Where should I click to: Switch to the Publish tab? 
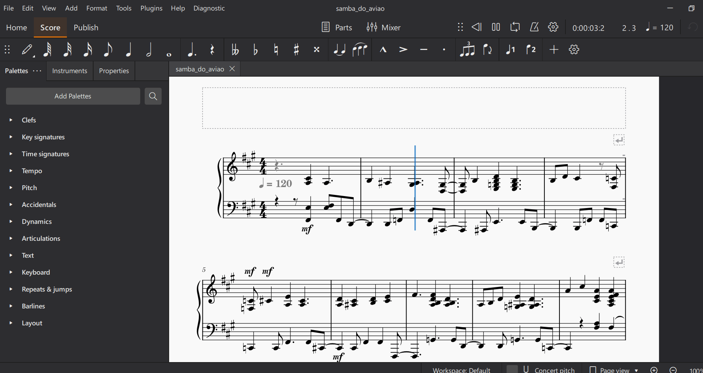(86, 27)
